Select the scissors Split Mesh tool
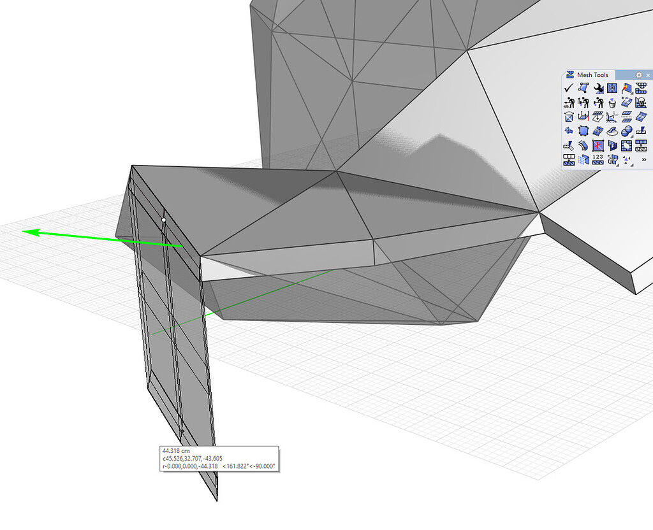This screenshot has height=530, width=653. [x=611, y=117]
